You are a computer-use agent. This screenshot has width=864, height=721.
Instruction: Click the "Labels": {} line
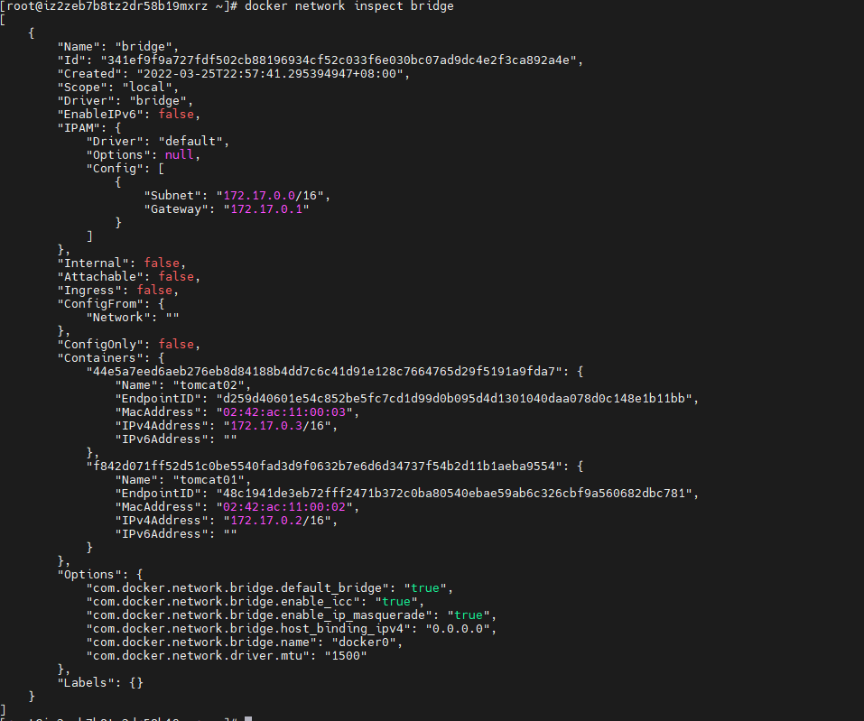click(100, 683)
